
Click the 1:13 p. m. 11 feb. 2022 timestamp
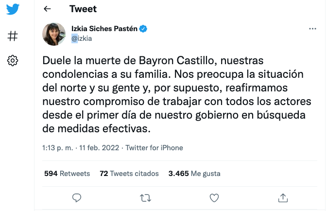click(x=81, y=148)
